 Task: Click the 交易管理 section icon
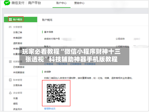[x=10, y=27]
